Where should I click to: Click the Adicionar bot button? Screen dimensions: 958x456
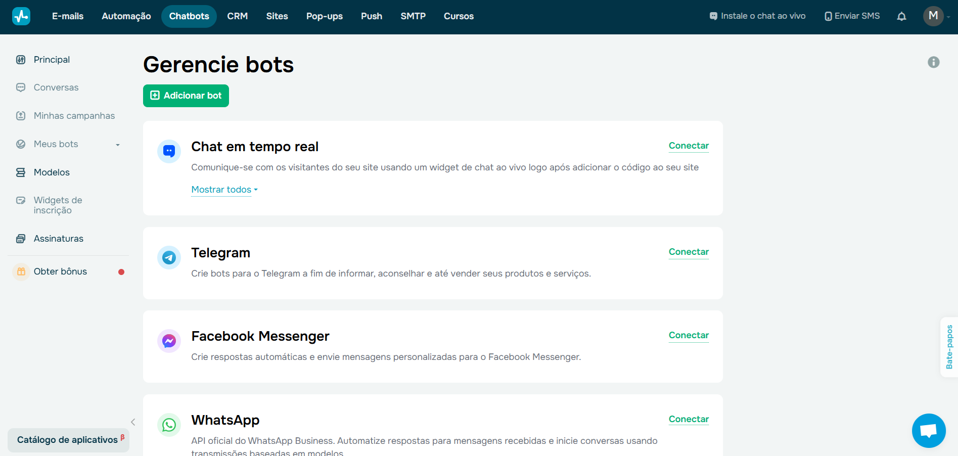click(x=186, y=96)
